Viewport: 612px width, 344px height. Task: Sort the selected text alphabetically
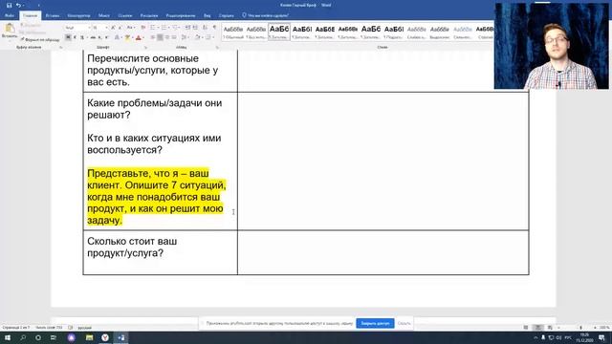[205, 28]
